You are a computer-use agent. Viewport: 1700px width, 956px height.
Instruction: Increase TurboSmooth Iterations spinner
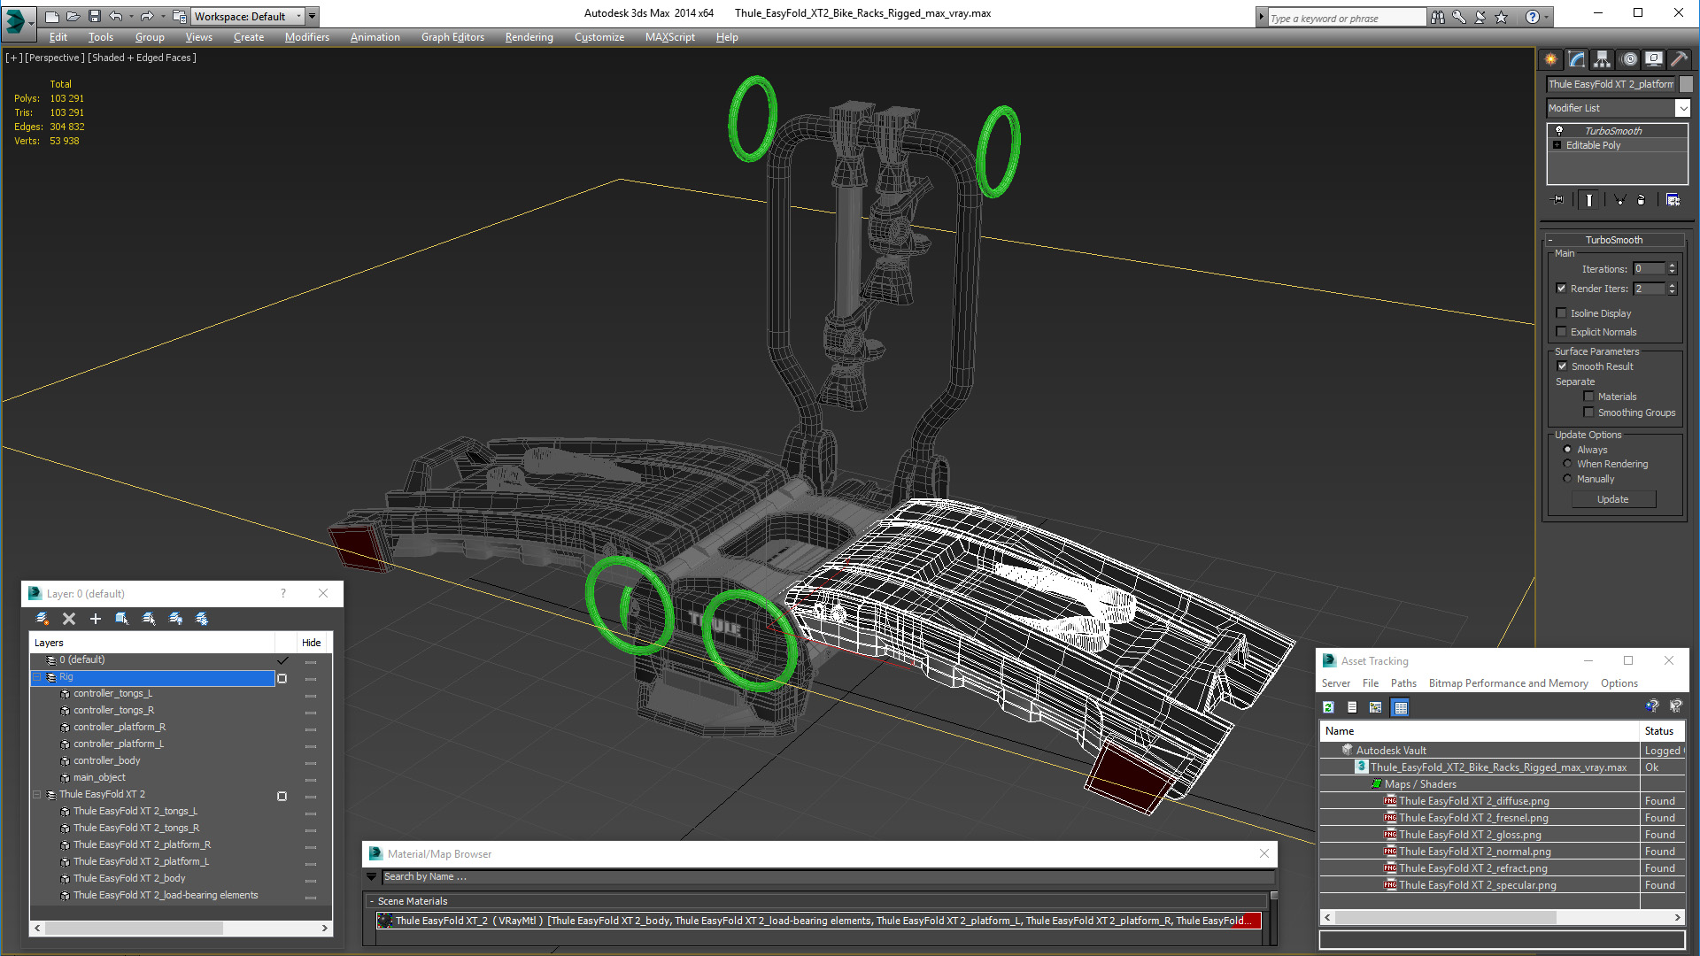tap(1672, 266)
